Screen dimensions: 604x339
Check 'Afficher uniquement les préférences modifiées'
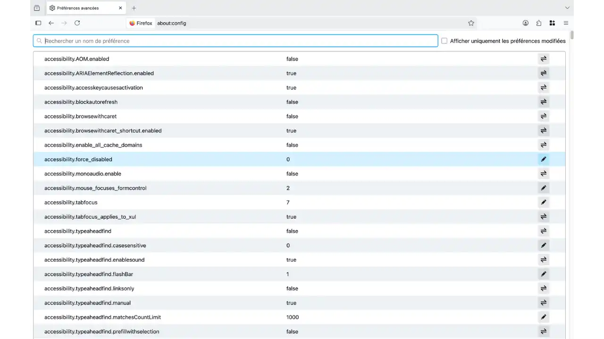coord(444,41)
